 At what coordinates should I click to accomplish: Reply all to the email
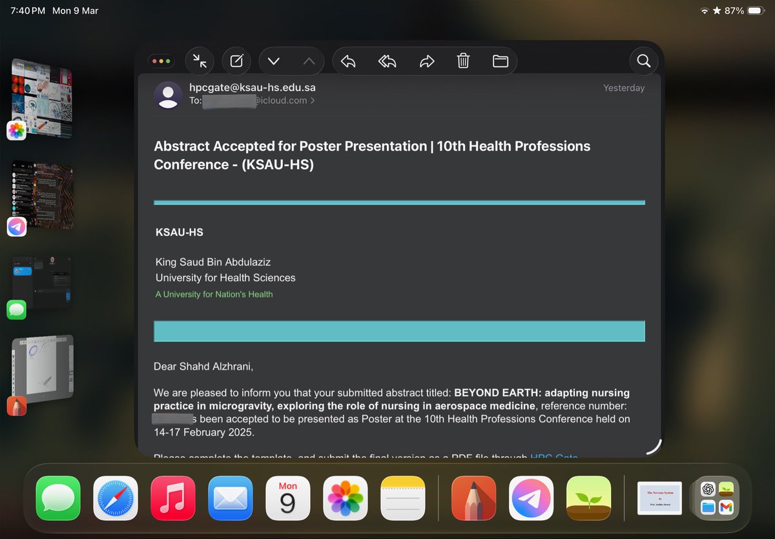click(x=387, y=61)
